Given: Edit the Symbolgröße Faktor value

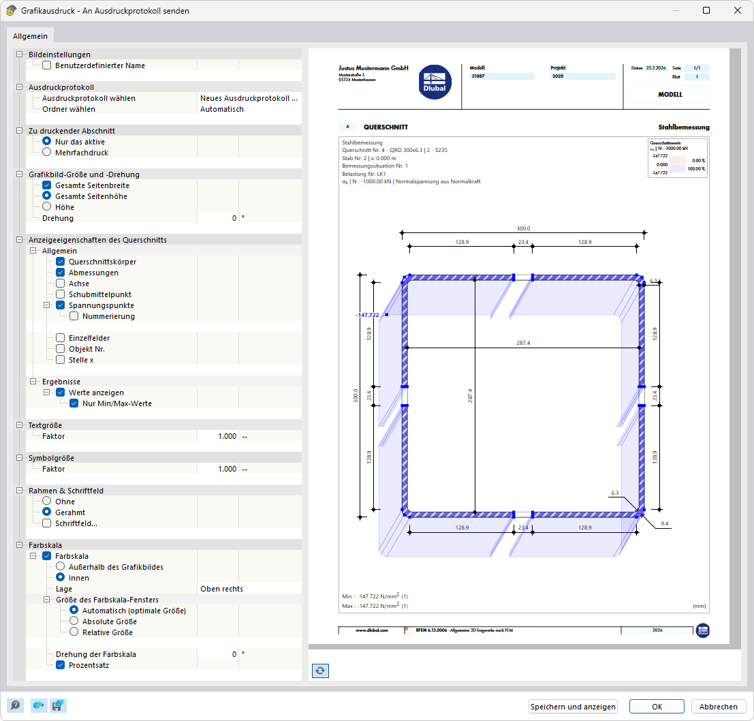Looking at the screenshot, I should pyautogui.click(x=218, y=469).
